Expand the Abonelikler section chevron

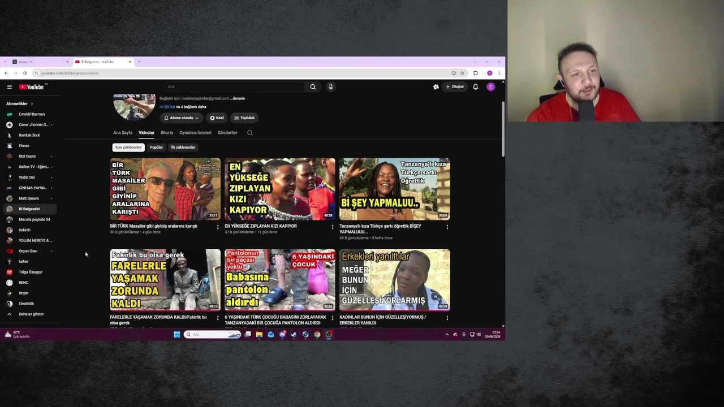click(x=32, y=104)
